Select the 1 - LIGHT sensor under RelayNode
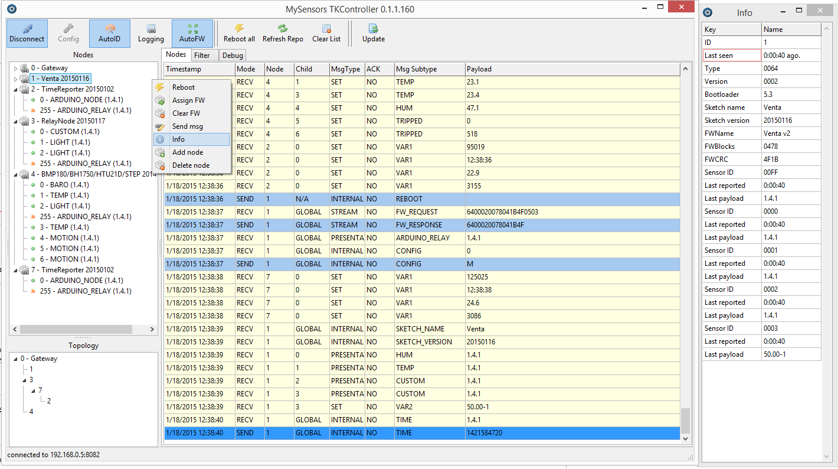This screenshot has height=469, width=838. coord(64,142)
